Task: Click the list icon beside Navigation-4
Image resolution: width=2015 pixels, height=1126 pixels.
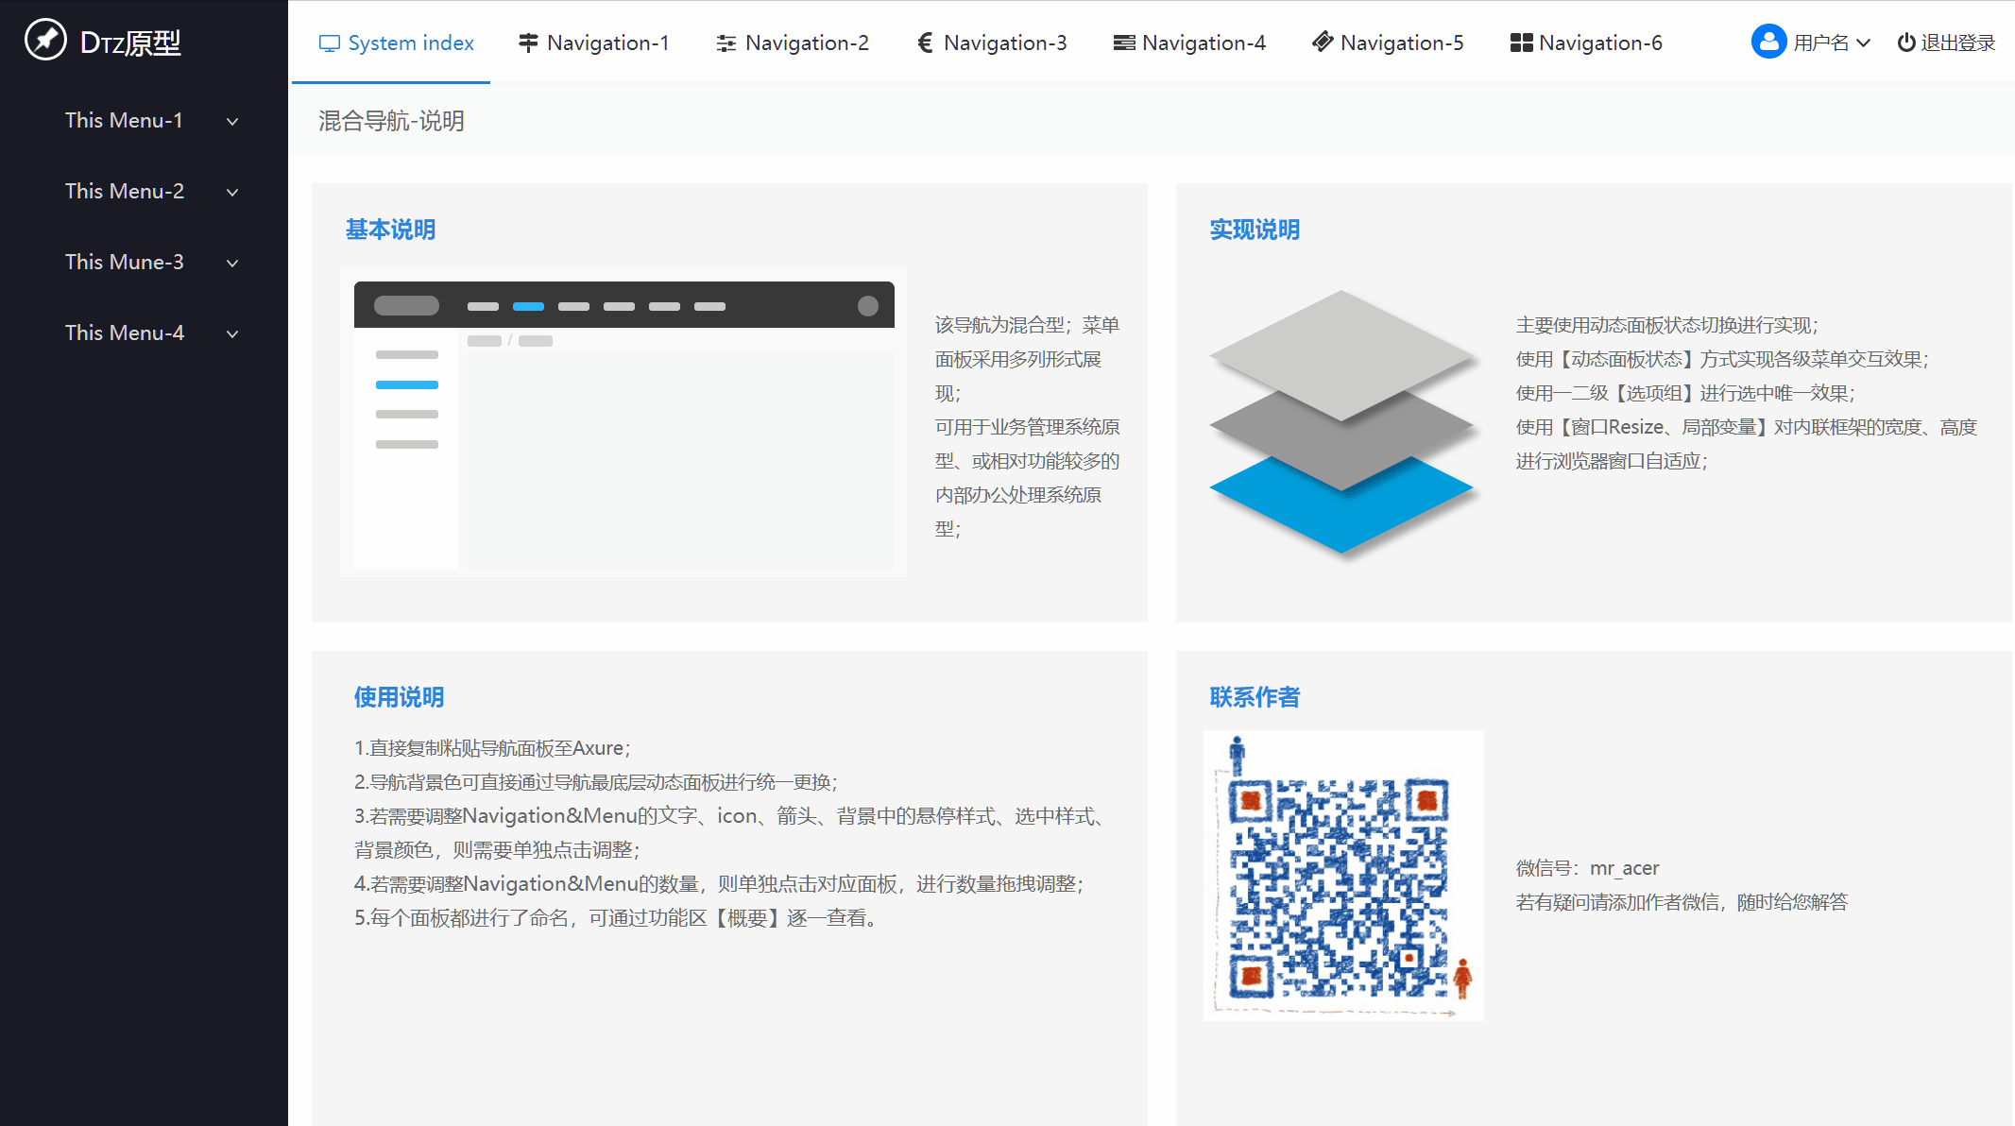Action: point(1124,43)
